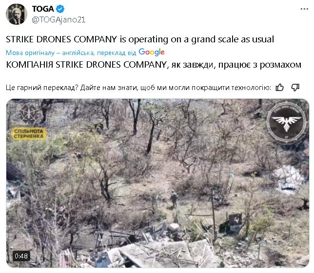Click the thumbs down translation feedback icon
This screenshot has height=273, width=314.
[295, 87]
